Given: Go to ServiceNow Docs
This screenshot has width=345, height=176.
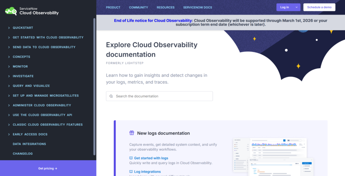Looking at the screenshot, I should (x=197, y=7).
